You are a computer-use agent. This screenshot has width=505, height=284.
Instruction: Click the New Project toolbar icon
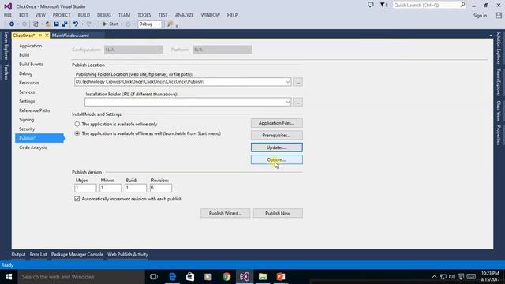click(36, 24)
